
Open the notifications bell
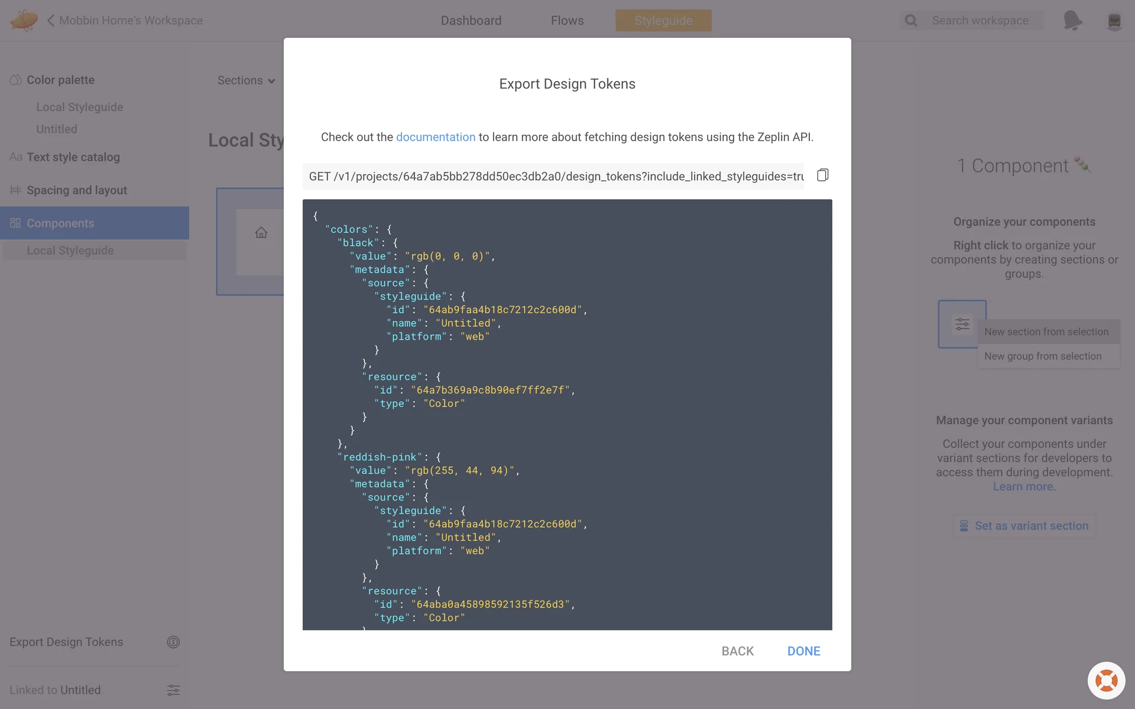[1072, 20]
